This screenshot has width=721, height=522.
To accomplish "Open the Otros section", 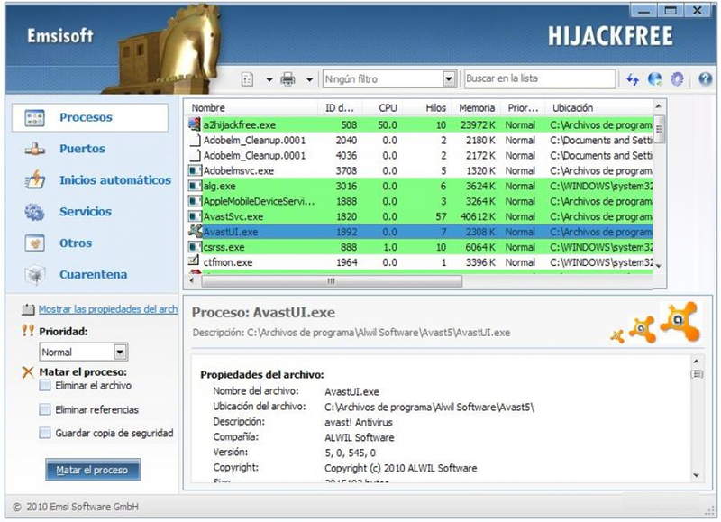I will (76, 243).
